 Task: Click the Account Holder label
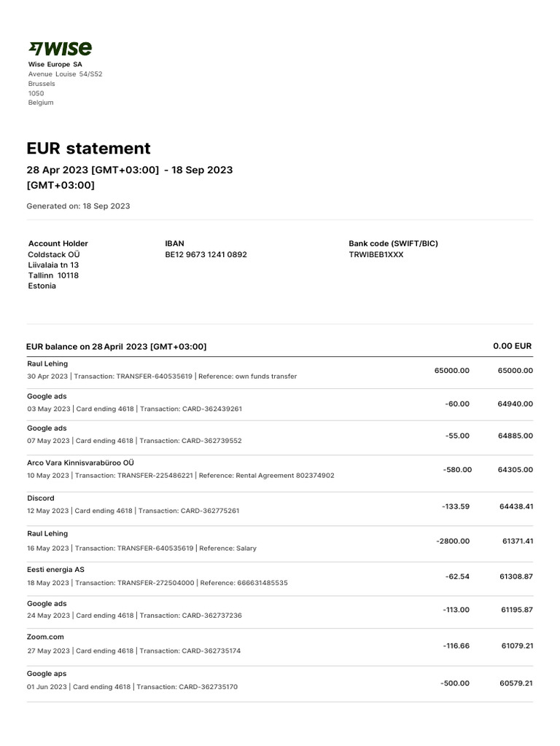(x=58, y=243)
